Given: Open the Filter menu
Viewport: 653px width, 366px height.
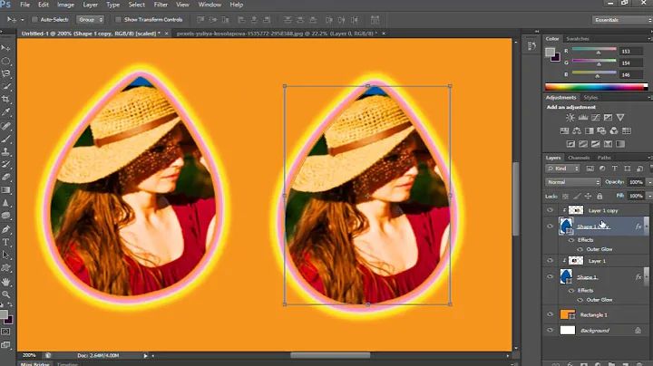Looking at the screenshot, I should click(x=161, y=5).
